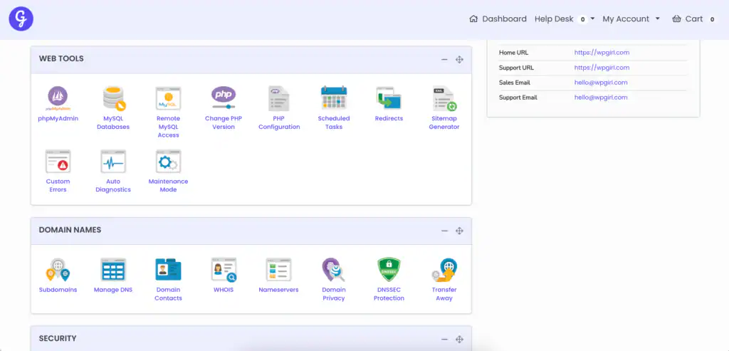The image size is (729, 351).
Task: Go to Dashboard in top navigation
Action: pos(505,19)
